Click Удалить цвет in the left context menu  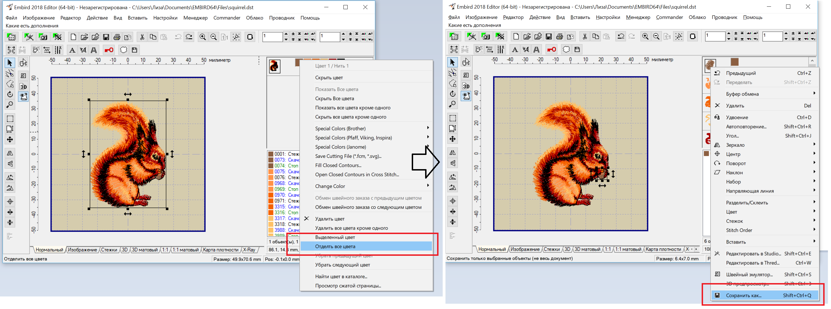coord(330,219)
